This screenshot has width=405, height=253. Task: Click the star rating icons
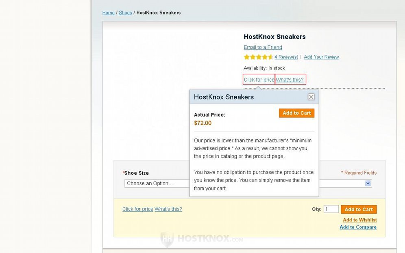pyautogui.click(x=258, y=57)
